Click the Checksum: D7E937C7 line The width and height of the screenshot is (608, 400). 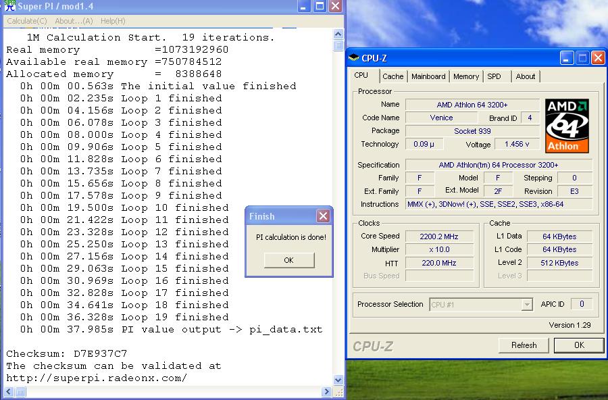(x=67, y=353)
